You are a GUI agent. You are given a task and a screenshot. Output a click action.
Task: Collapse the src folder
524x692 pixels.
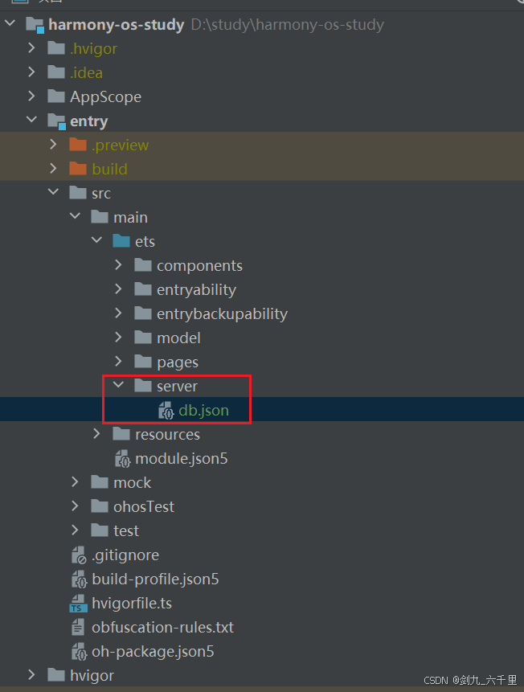[53, 191]
